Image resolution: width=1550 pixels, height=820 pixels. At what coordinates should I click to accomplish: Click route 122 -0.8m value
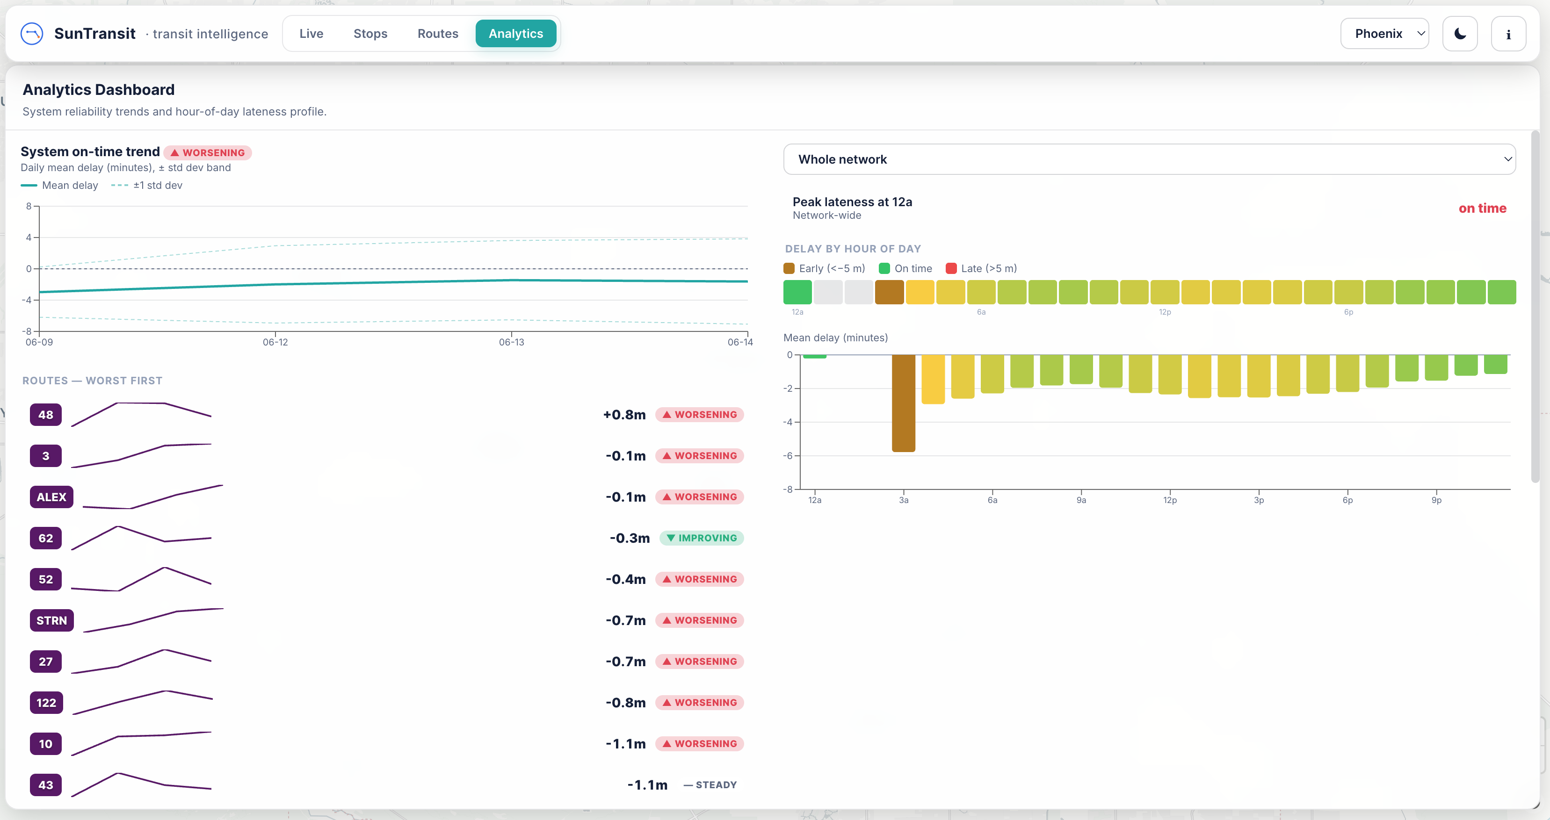click(x=626, y=703)
